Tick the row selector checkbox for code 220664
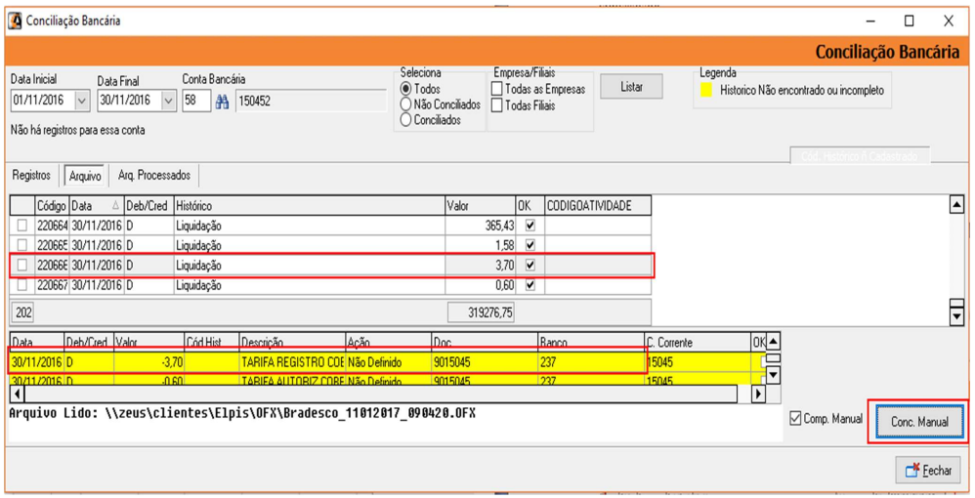The image size is (975, 498). [22, 225]
